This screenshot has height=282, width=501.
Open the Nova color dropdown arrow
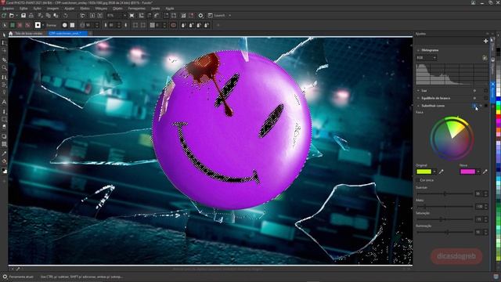[478, 172]
